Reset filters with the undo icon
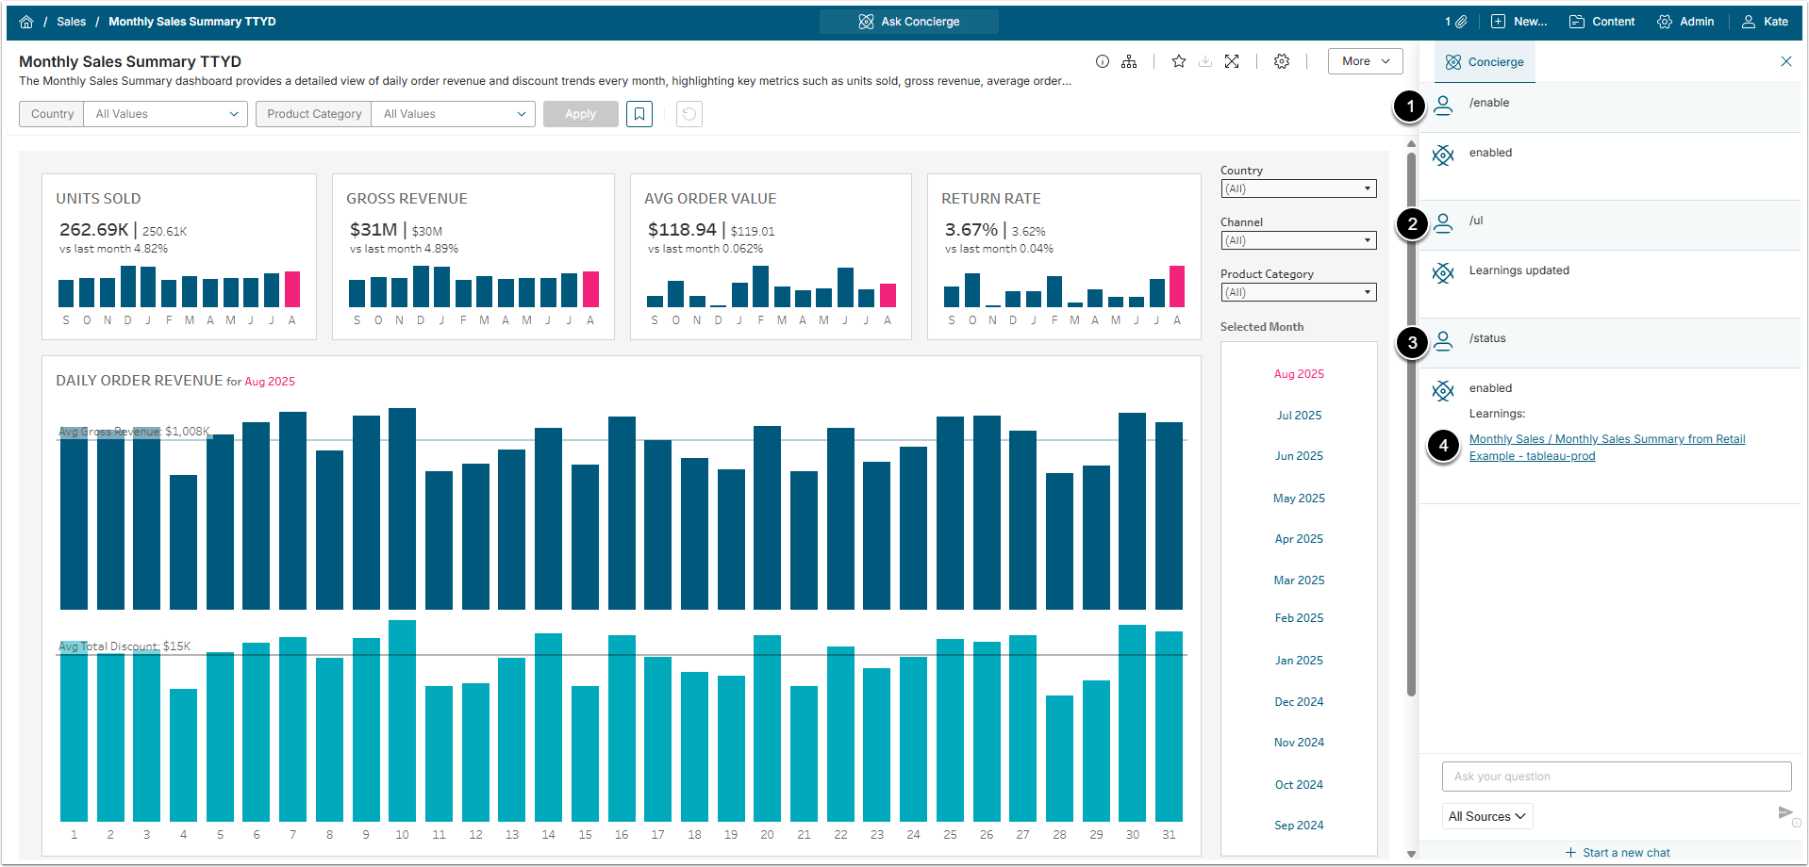The image size is (1809, 867). point(689,114)
